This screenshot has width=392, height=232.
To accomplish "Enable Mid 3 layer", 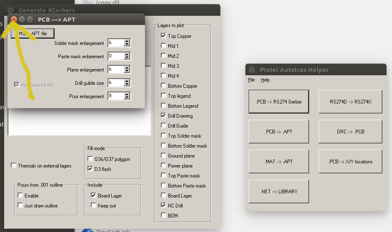I will click(x=163, y=66).
